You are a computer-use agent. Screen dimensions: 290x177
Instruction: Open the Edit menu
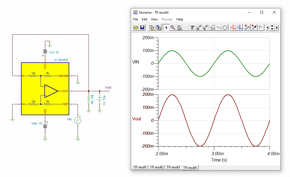click(x=144, y=19)
